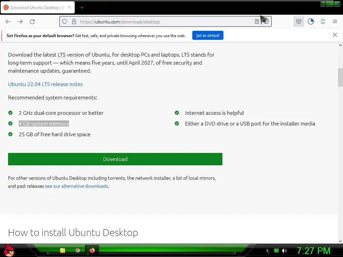Go forward using the forward arrow
This screenshot has width=343, height=257.
20,22
